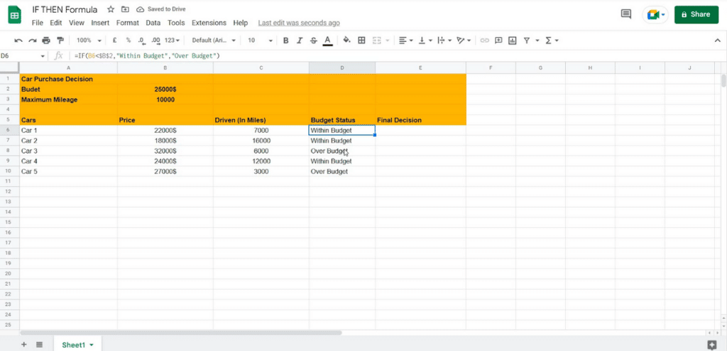This screenshot has width=727, height=351.
Task: Create a filter with the funnel icon
Action: click(527, 40)
